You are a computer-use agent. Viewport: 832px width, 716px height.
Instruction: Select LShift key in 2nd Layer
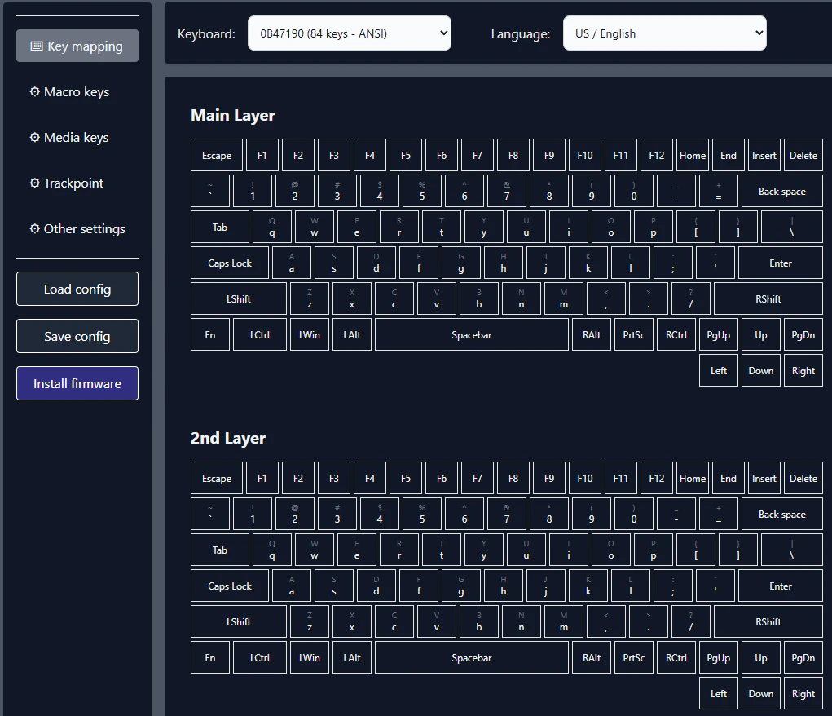tap(239, 622)
